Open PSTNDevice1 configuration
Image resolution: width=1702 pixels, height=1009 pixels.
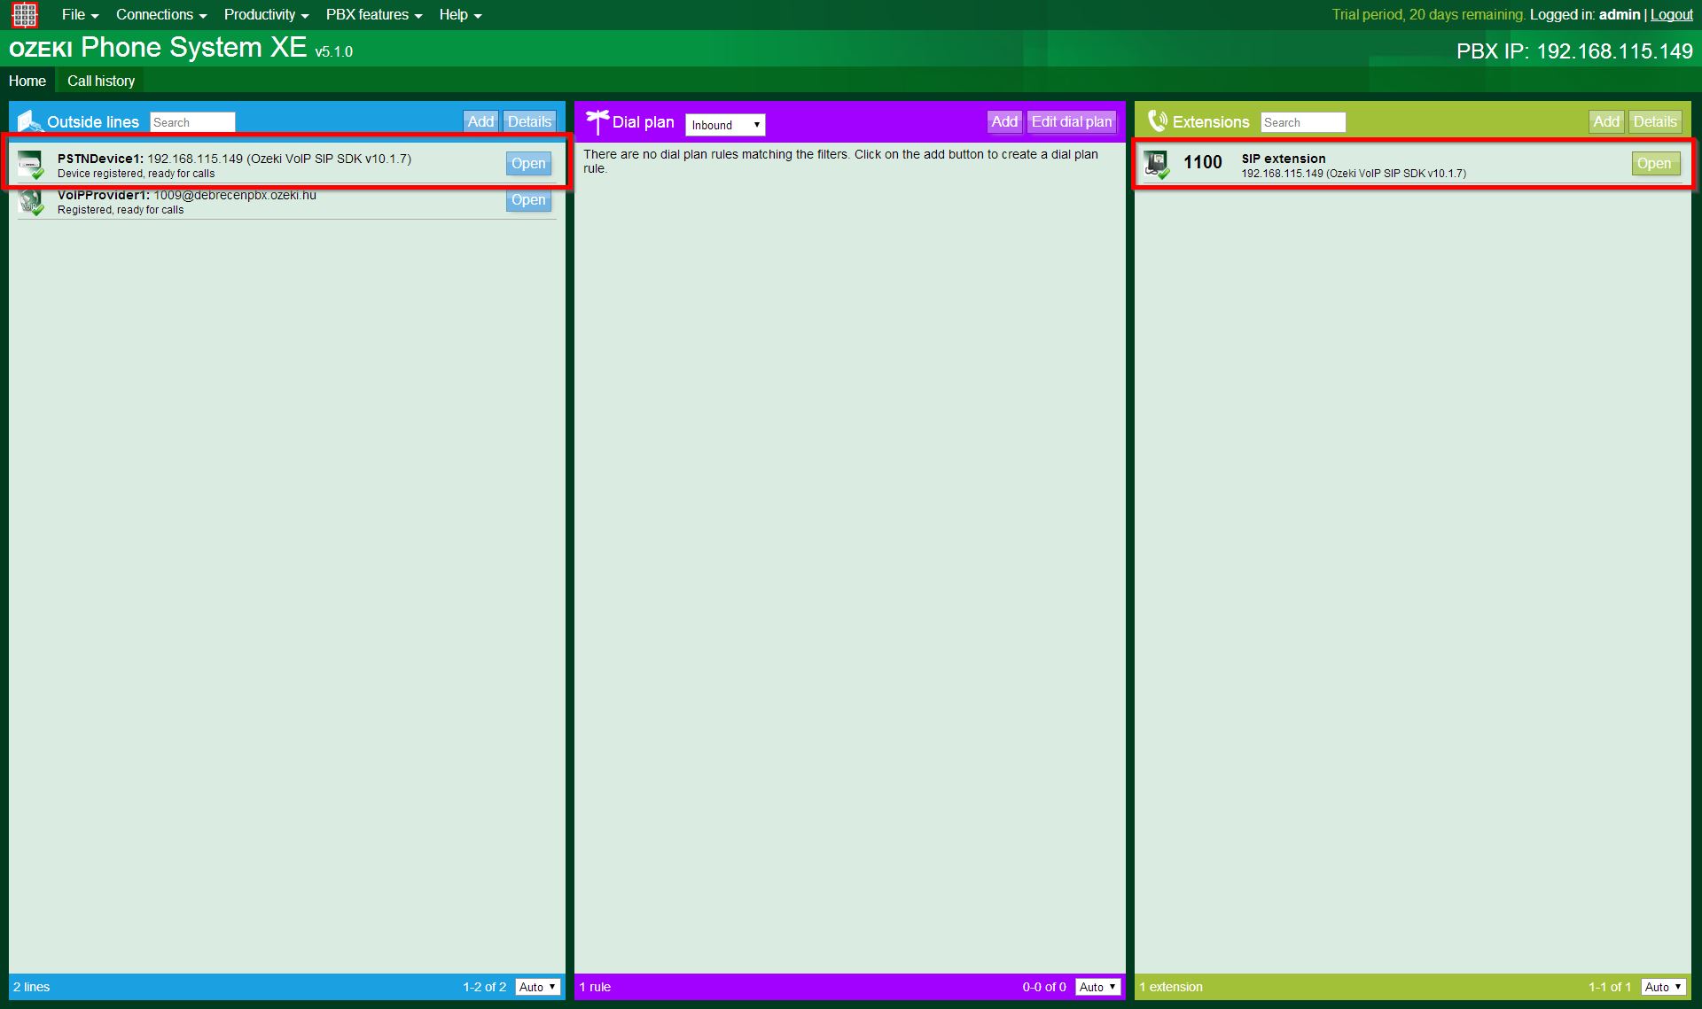point(528,163)
